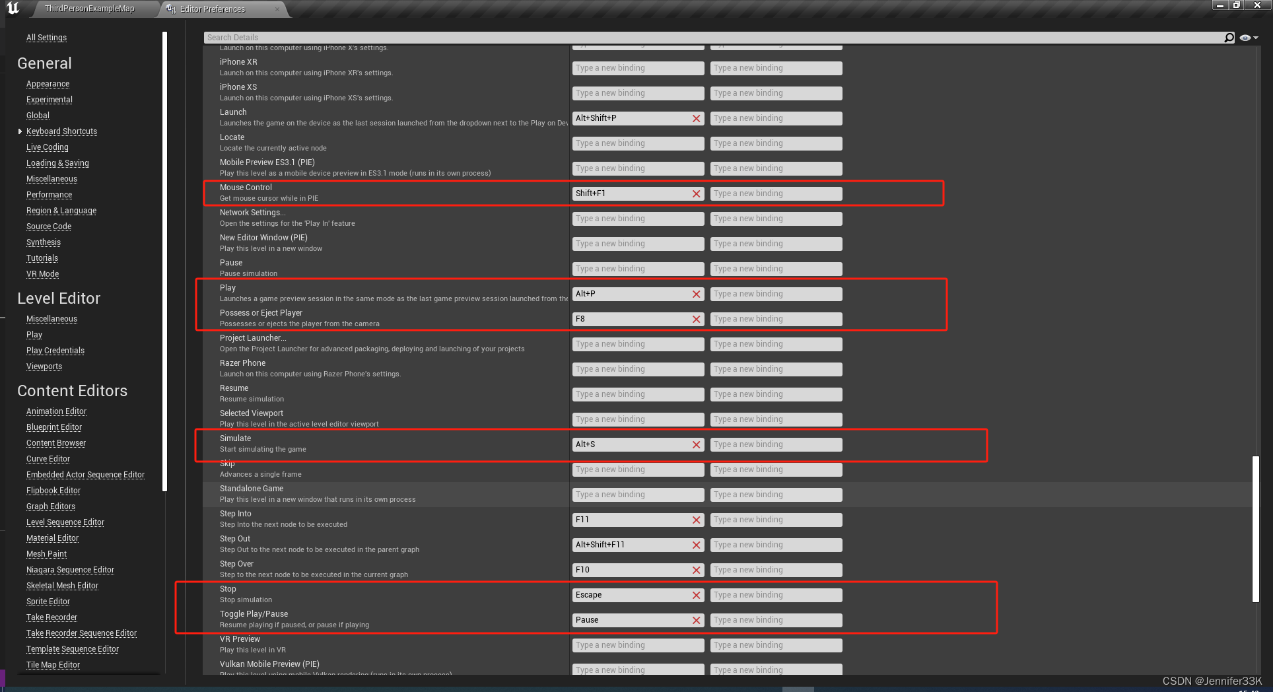Open Performance settings under General
The image size is (1273, 692).
coord(49,194)
